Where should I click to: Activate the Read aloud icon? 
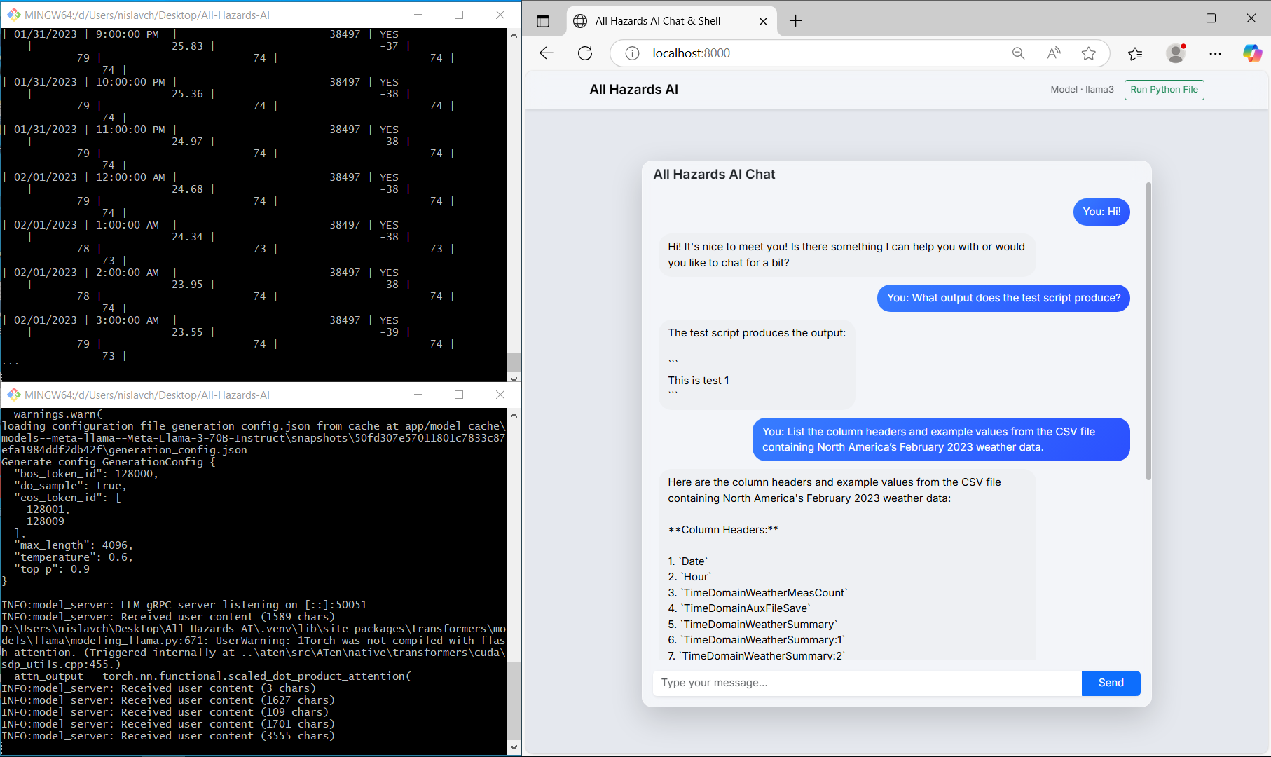pos(1054,53)
